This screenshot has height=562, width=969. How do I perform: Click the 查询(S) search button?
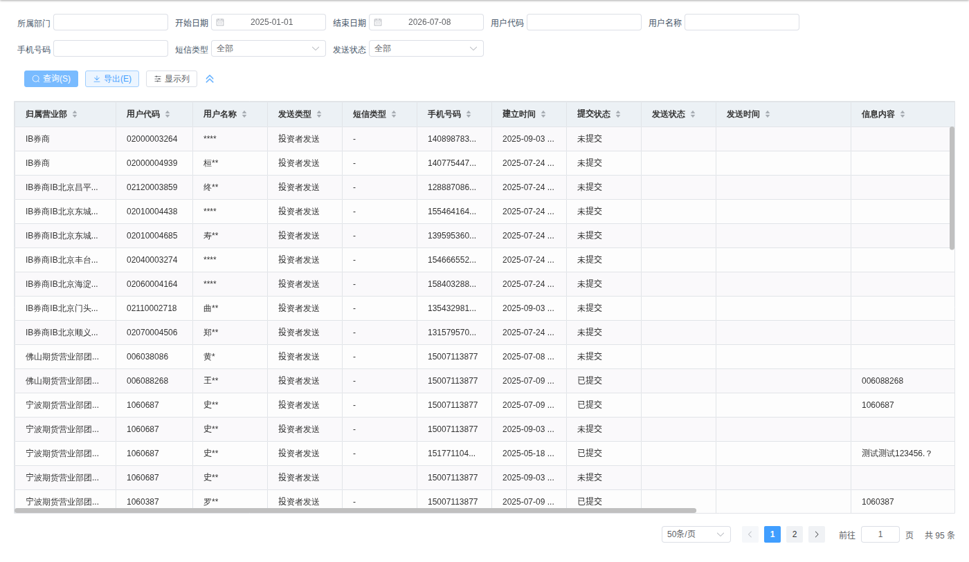tap(51, 79)
